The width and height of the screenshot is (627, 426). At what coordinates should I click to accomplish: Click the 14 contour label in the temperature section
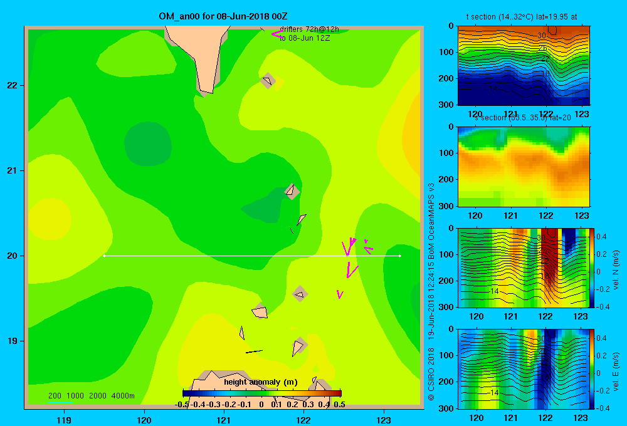(x=493, y=89)
